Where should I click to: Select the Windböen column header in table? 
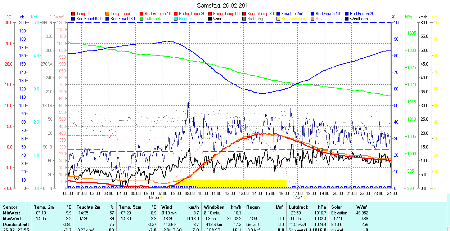pyautogui.click(x=214, y=207)
